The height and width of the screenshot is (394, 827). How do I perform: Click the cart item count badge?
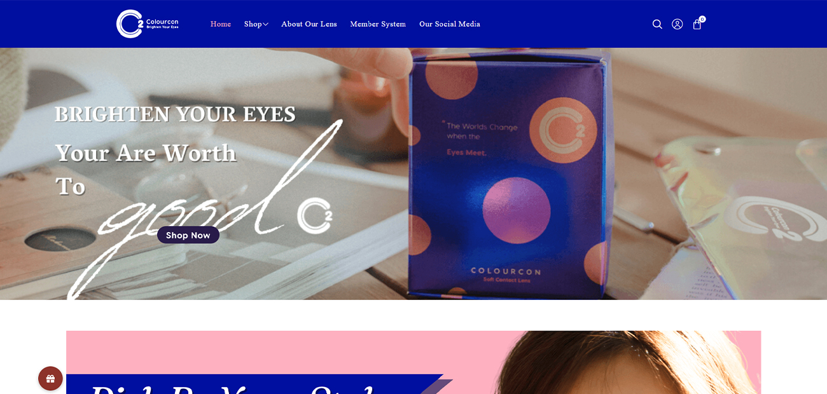pos(702,19)
